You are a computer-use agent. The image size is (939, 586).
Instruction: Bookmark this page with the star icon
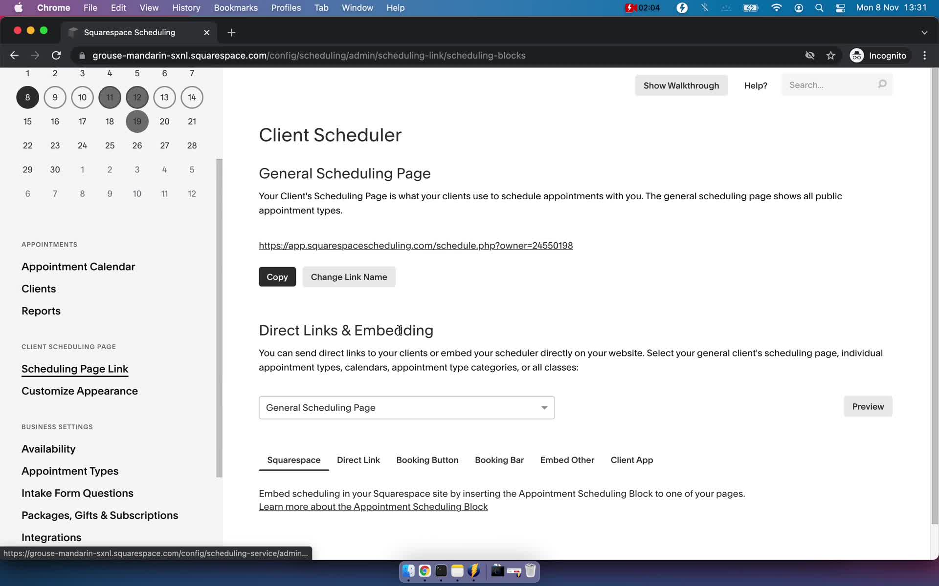point(830,56)
